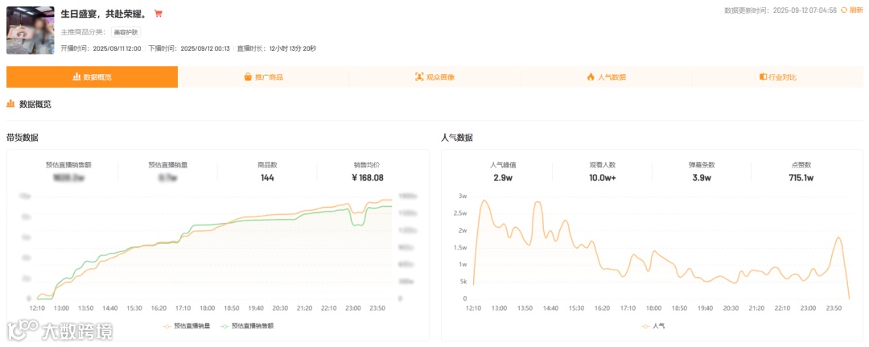Viewport: 869px width, 347px height.
Task: Click the orange refresh icon 刷新
Action: [844, 10]
